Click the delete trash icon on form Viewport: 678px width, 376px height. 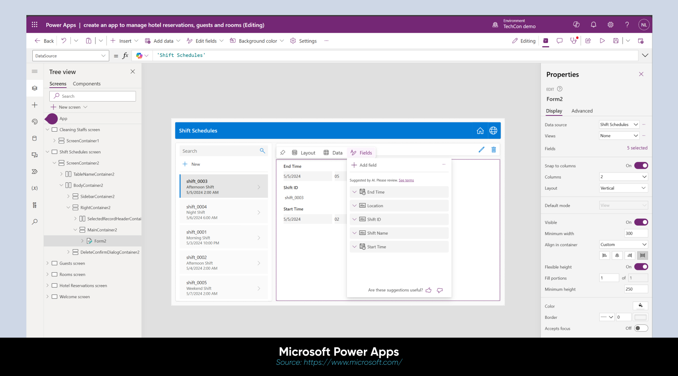[494, 150]
